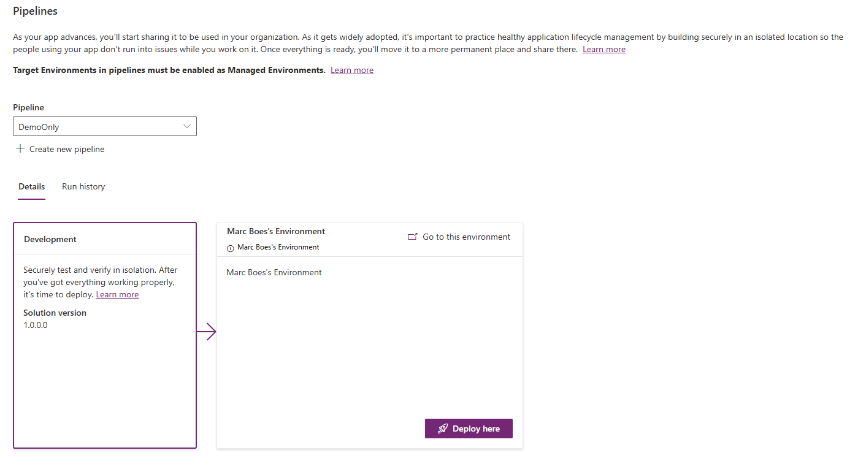The image size is (866, 461).
Task: Open Learn more about Managed Environments
Action: [352, 70]
